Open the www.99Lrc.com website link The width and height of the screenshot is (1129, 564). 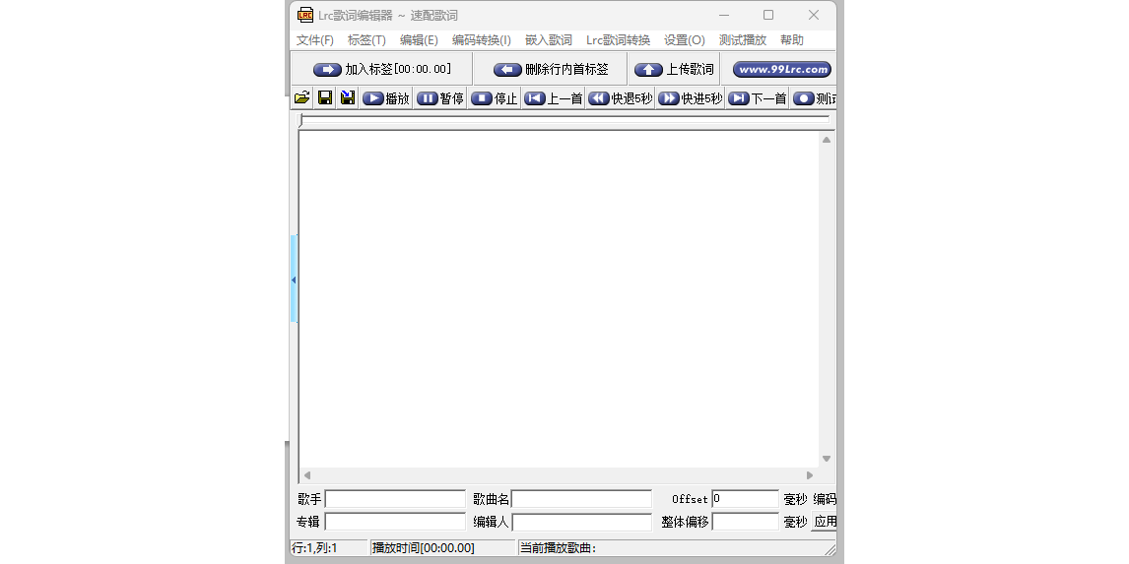782,70
